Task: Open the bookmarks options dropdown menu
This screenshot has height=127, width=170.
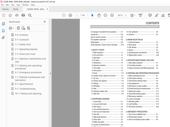Action: tap(12, 28)
